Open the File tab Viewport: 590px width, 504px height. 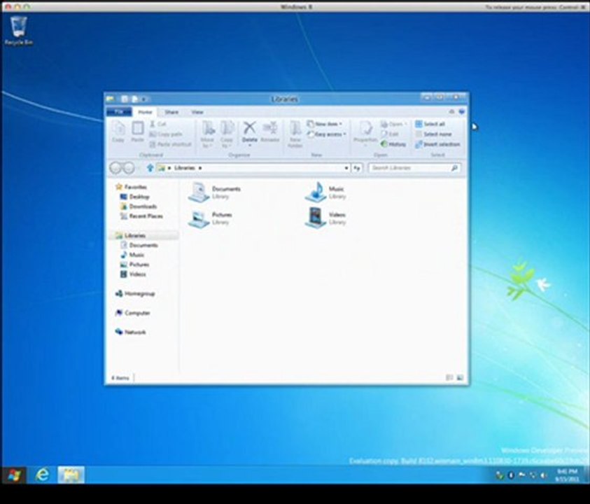[x=119, y=112]
